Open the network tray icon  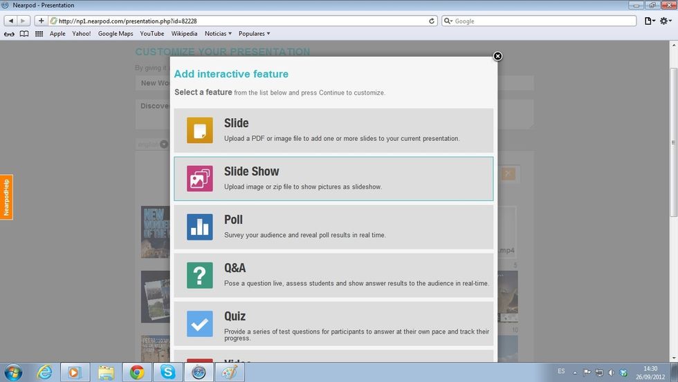pyautogui.click(x=599, y=372)
